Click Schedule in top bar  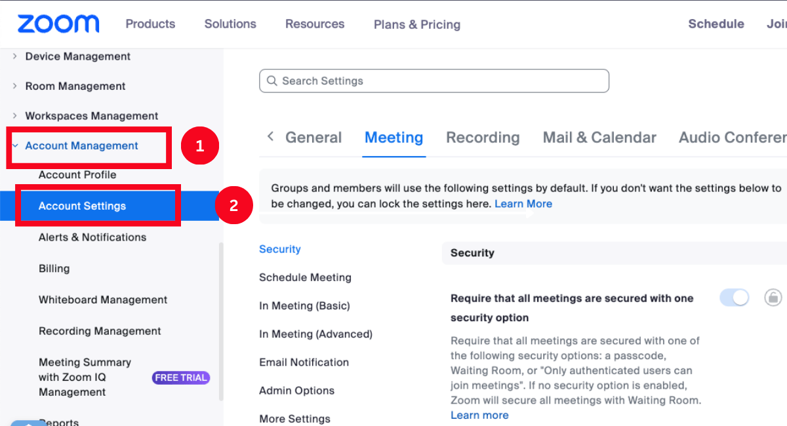pos(716,24)
